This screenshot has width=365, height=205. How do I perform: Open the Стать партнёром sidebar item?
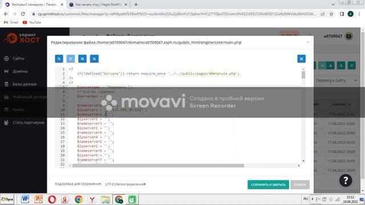click(x=28, y=122)
